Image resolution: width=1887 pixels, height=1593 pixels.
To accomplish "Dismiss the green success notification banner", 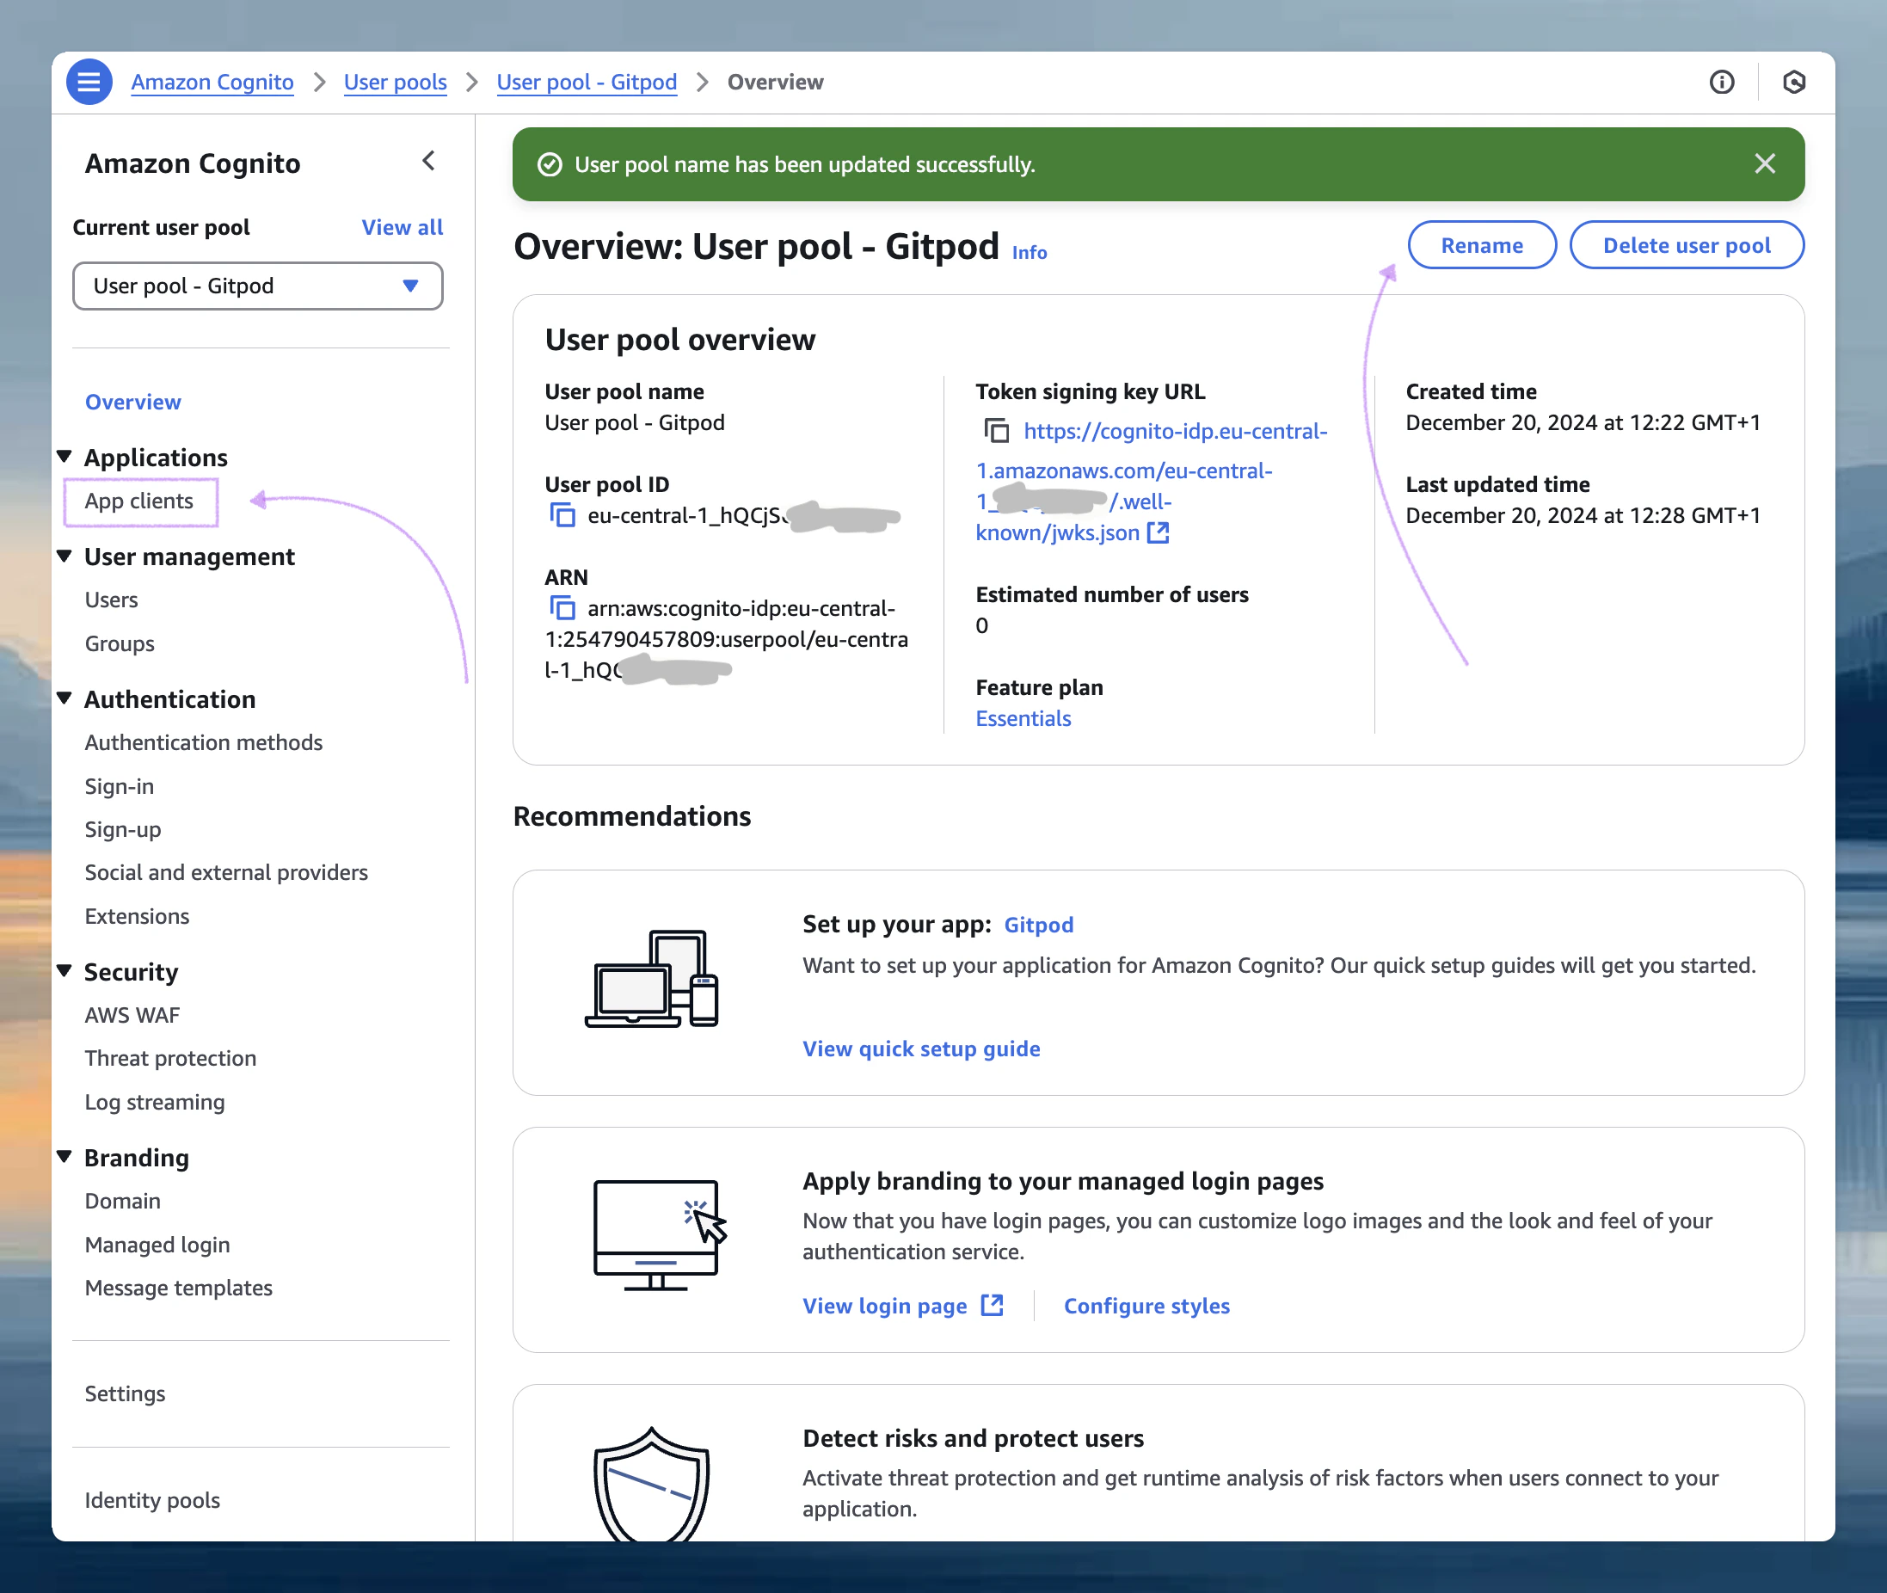I will (1764, 163).
